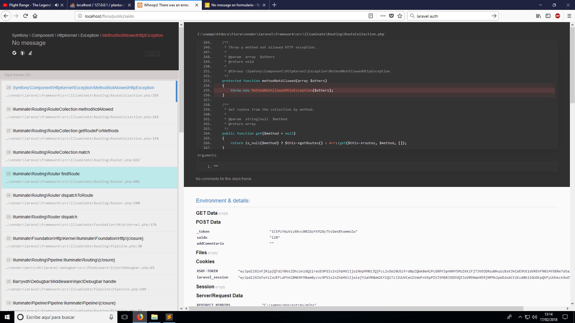Copy the exception text via COPY button

point(152,54)
